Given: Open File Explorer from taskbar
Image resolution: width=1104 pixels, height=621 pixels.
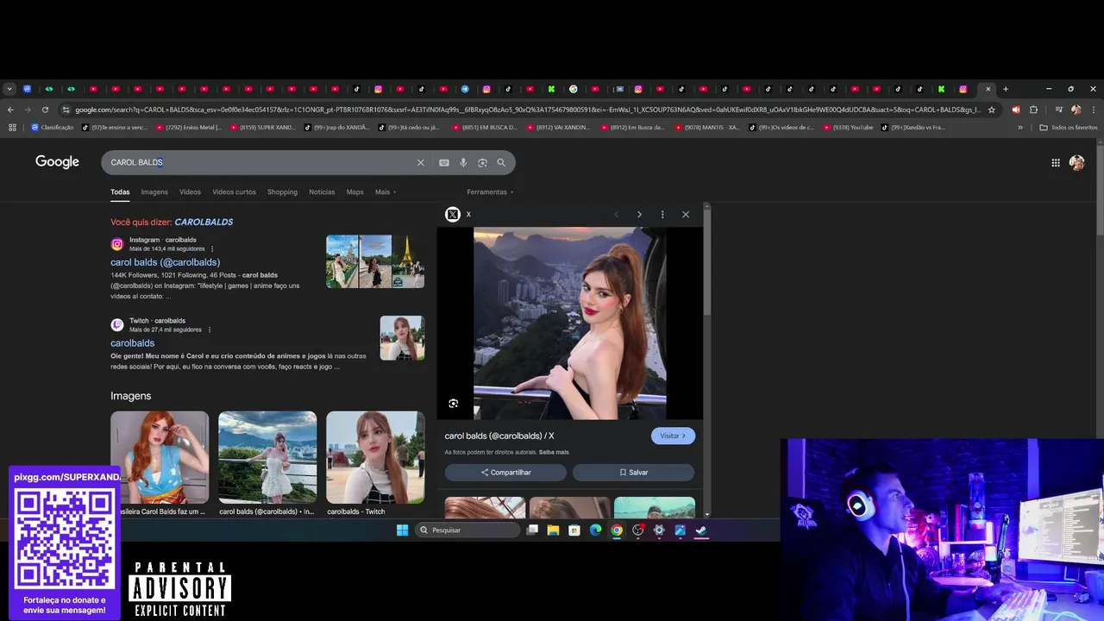Looking at the screenshot, I should (x=553, y=530).
